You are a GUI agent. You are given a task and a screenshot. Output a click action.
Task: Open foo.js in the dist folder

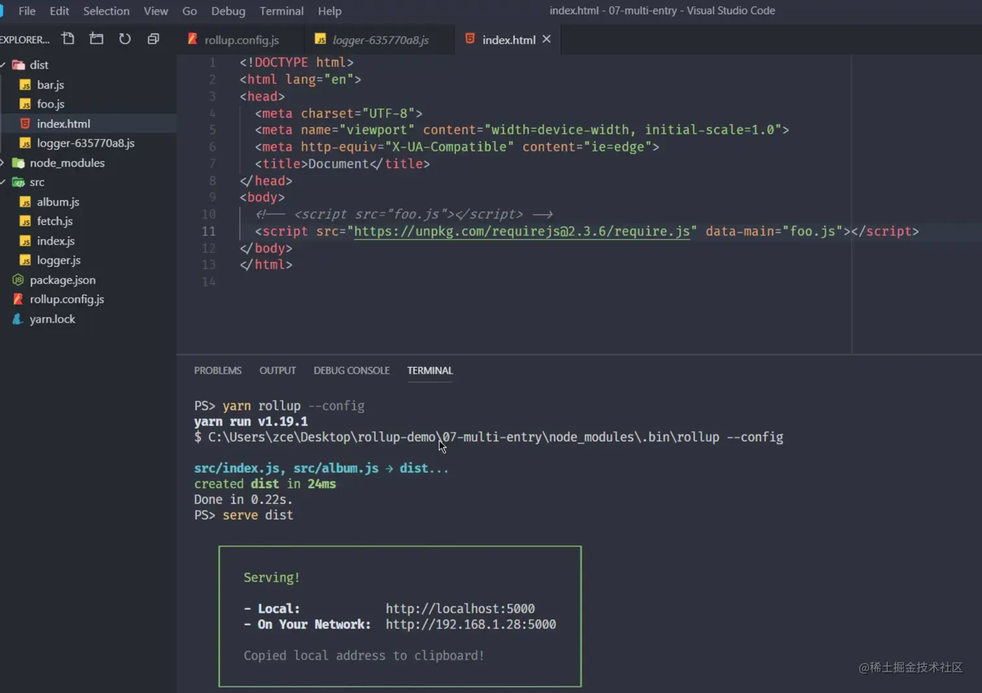(x=51, y=104)
